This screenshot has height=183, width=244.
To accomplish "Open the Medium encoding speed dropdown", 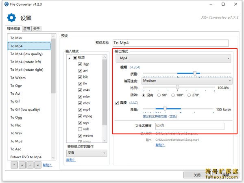I will click(x=187, y=81).
